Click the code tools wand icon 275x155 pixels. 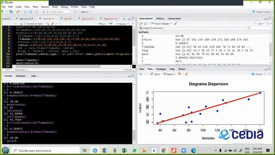pos(52,24)
